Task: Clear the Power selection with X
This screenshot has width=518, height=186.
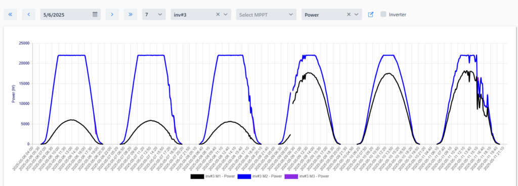Action: pyautogui.click(x=349, y=15)
